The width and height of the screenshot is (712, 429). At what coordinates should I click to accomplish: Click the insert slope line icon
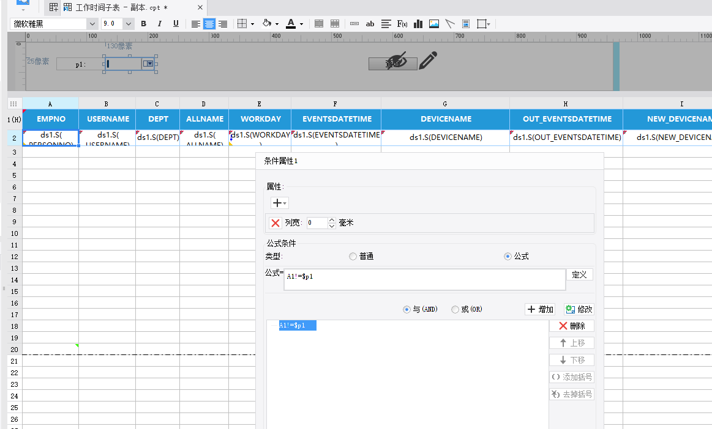pyautogui.click(x=449, y=24)
